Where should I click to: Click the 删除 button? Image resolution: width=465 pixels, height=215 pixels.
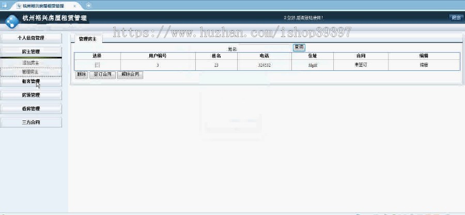pyautogui.click(x=81, y=74)
